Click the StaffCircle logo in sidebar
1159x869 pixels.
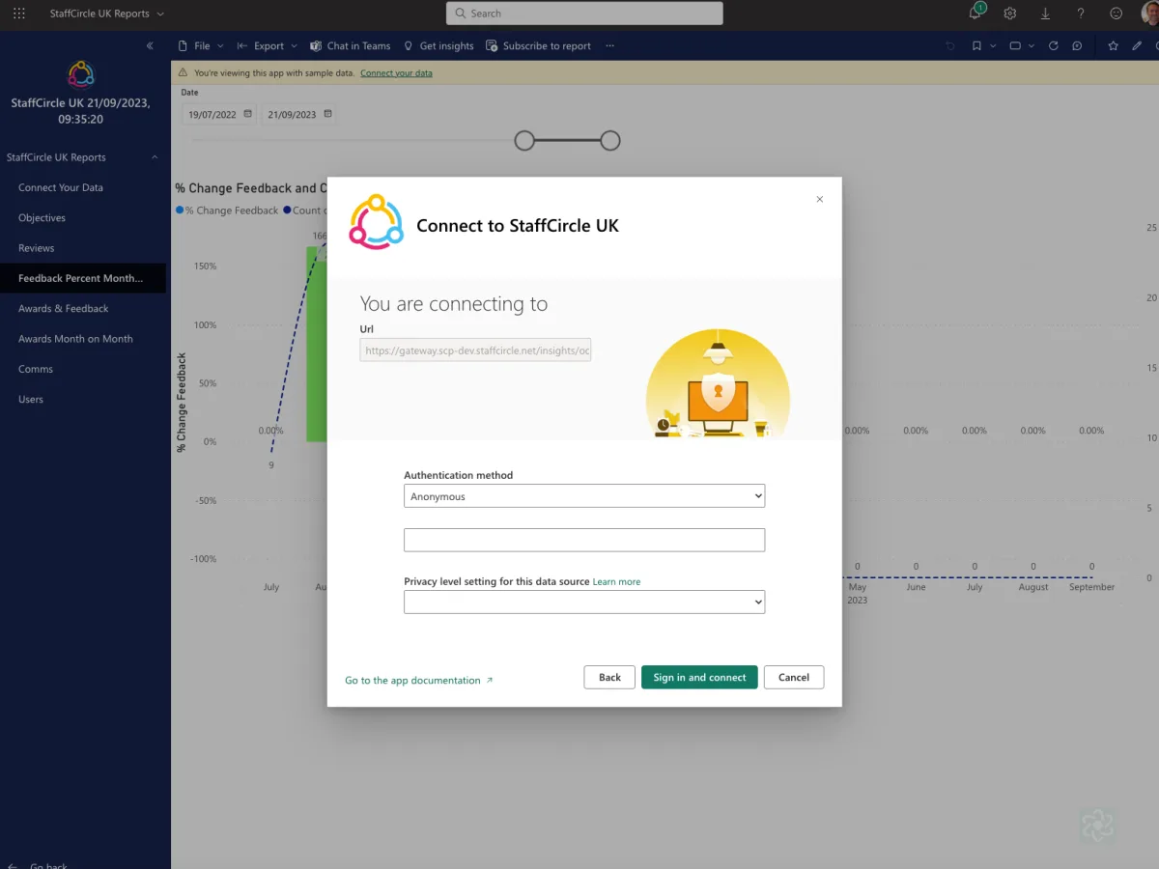(81, 74)
